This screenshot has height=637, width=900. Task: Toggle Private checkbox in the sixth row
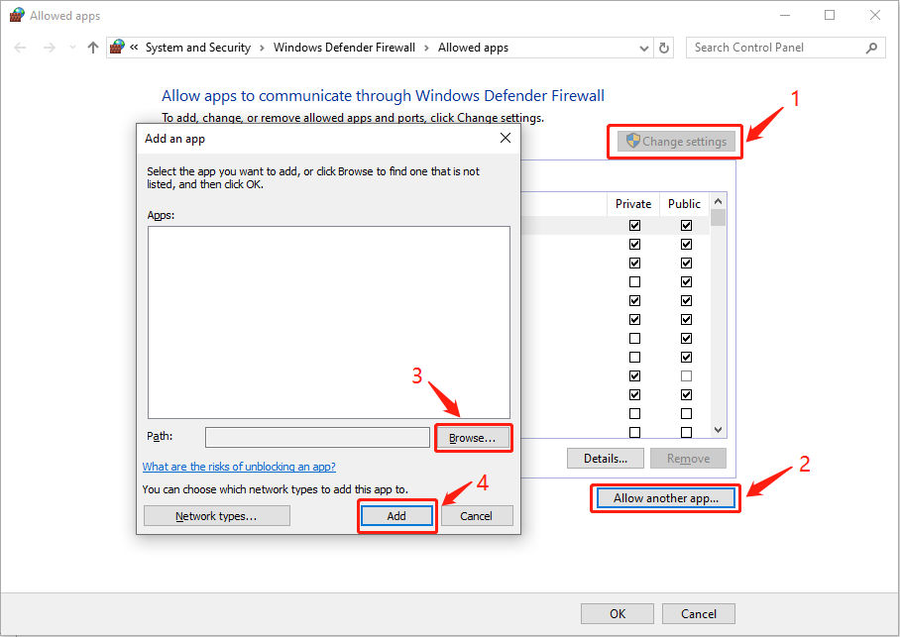point(634,320)
